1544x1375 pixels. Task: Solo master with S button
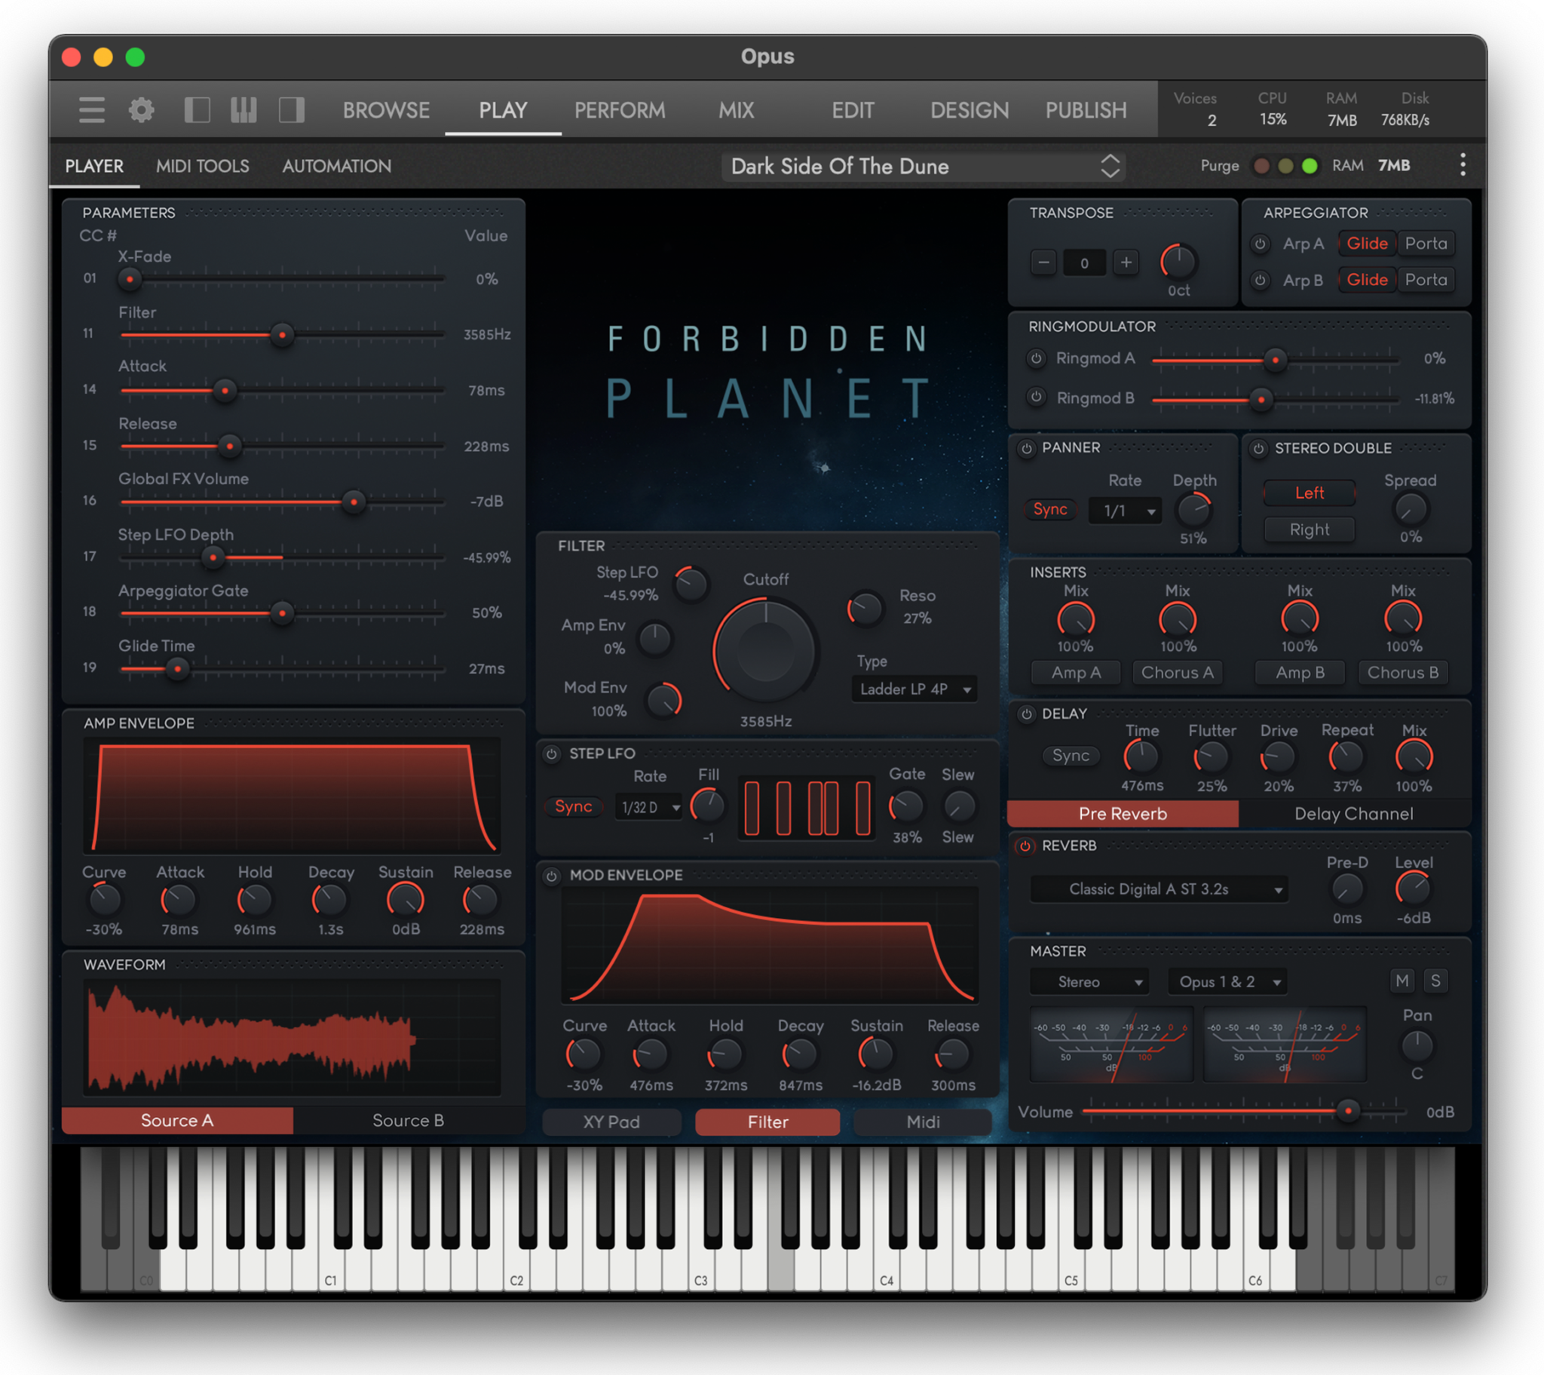1435,981
